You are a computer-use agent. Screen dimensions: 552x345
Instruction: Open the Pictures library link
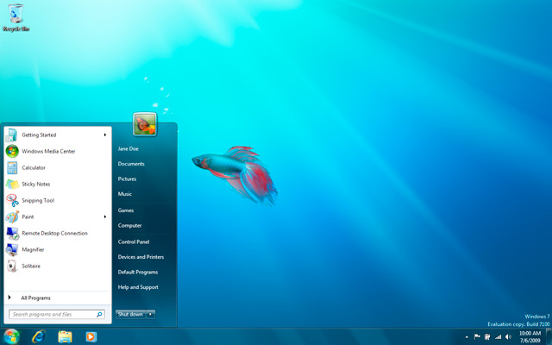point(127,179)
